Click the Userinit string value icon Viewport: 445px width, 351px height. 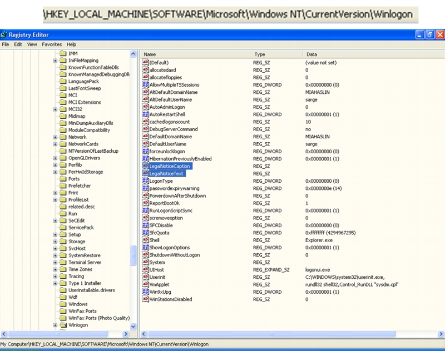pos(145,277)
